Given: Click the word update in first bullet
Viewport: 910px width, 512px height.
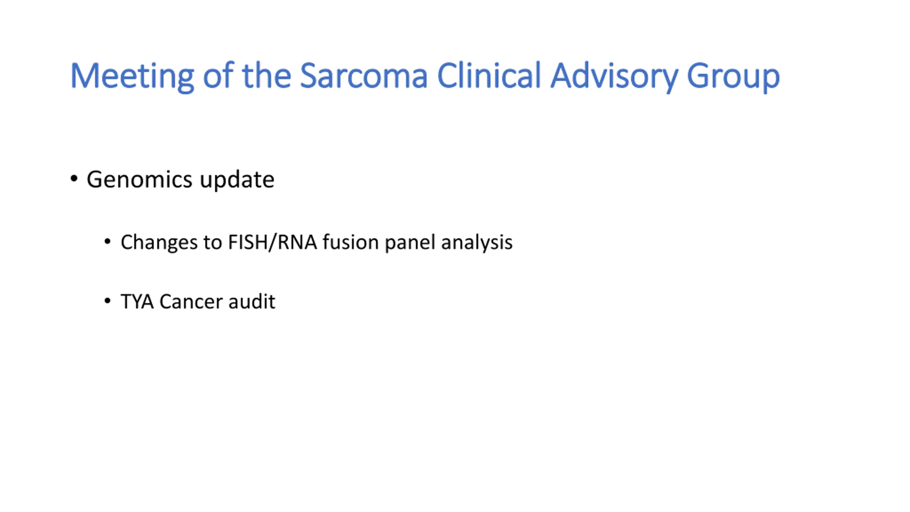Looking at the screenshot, I should point(237,180).
